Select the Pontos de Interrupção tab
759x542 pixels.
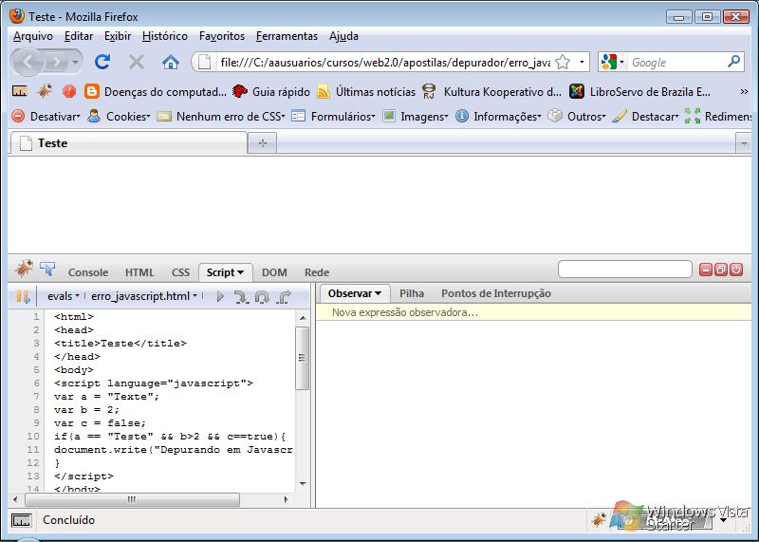496,293
